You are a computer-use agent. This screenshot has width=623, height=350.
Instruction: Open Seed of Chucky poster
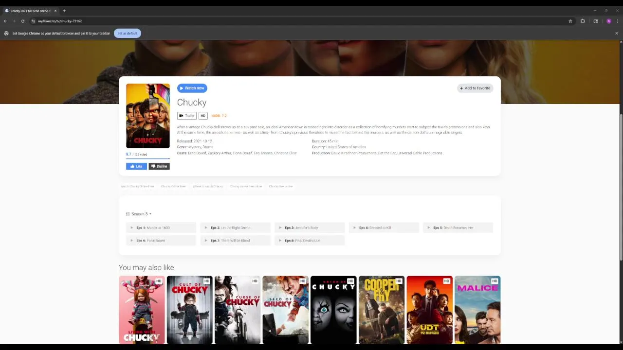coord(286,310)
